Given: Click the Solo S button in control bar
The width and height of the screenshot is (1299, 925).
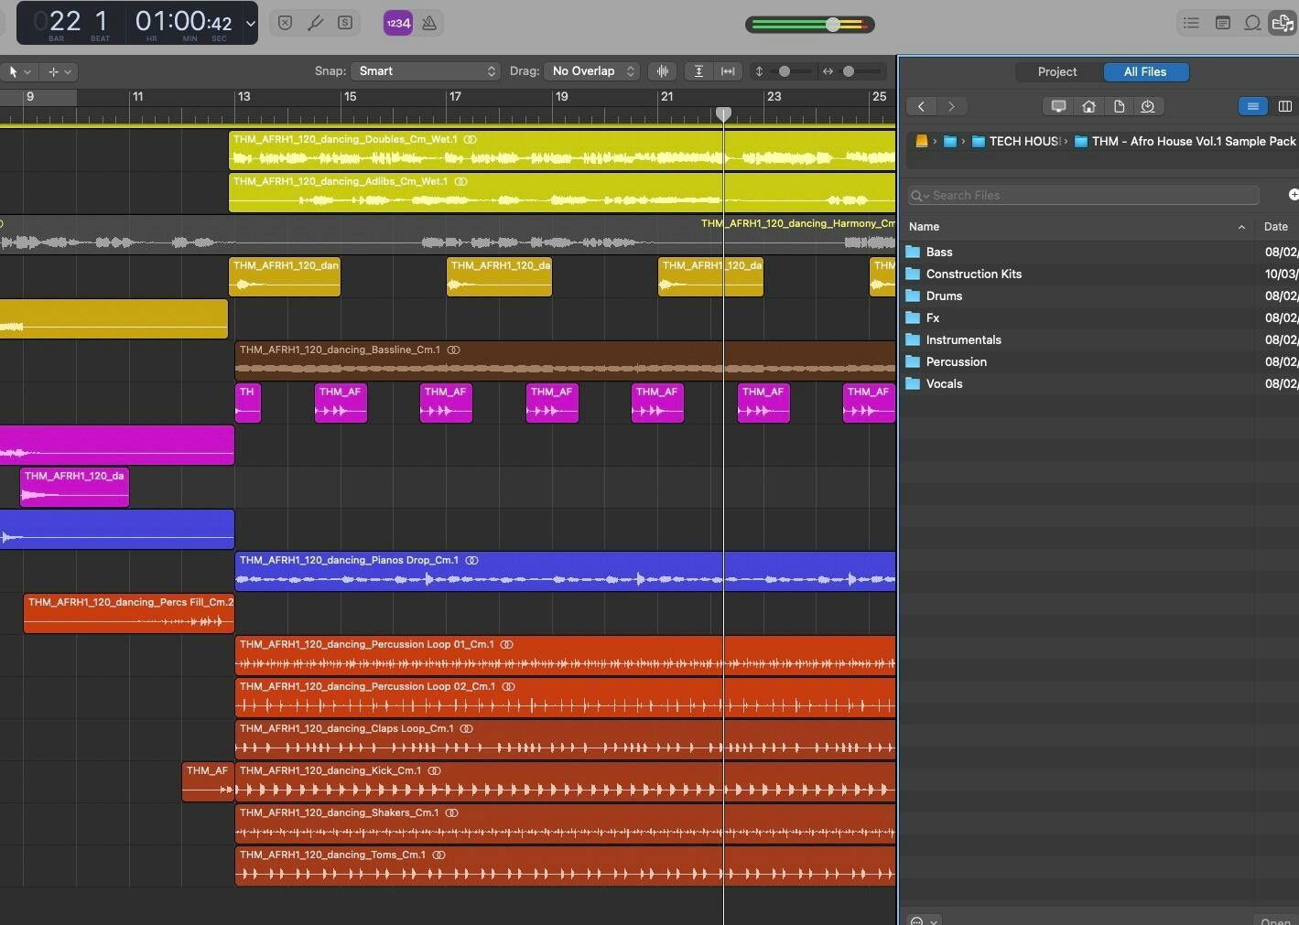Looking at the screenshot, I should 345,23.
